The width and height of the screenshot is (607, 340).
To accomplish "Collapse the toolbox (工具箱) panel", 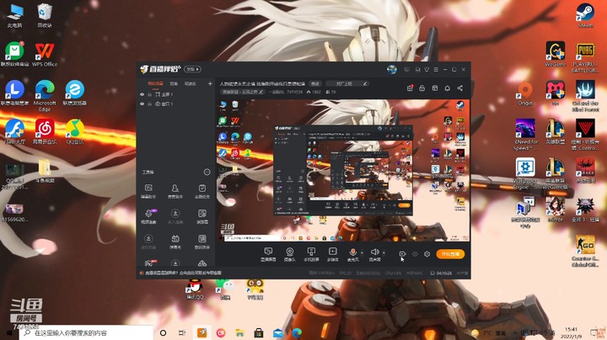I will click(x=207, y=172).
